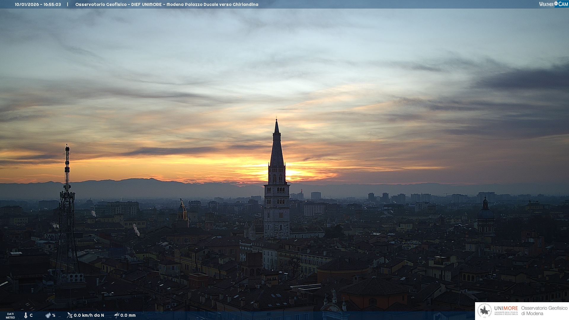Click the C temperature unit label
The height and width of the screenshot is (320, 569).
pyautogui.click(x=31, y=315)
